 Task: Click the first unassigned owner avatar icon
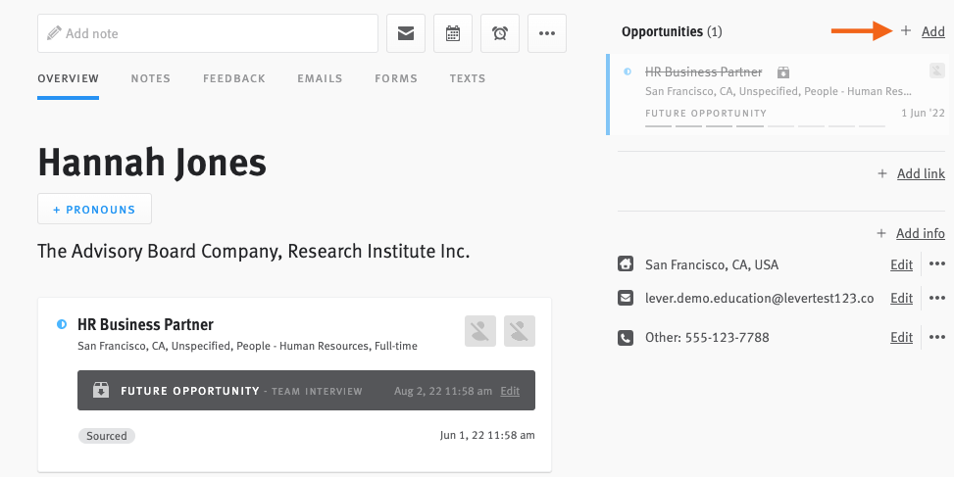pyautogui.click(x=480, y=331)
